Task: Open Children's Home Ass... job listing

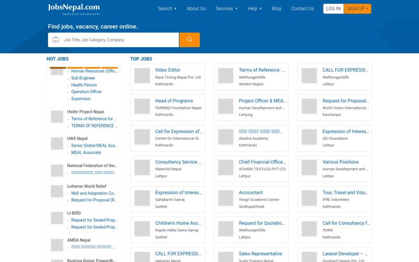Action: (178, 223)
